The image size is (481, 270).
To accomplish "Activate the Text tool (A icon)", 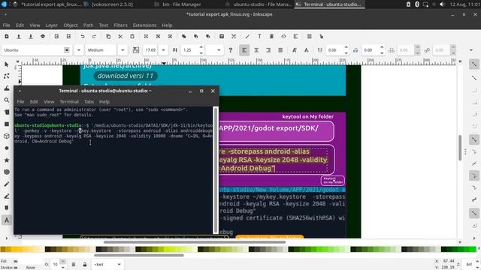I will [x=7, y=220].
